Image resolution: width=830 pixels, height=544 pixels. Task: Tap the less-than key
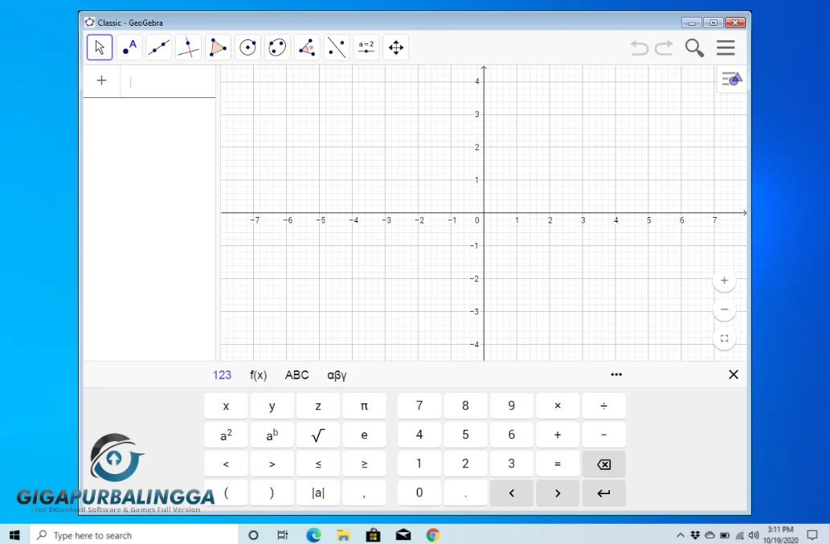coord(226,464)
